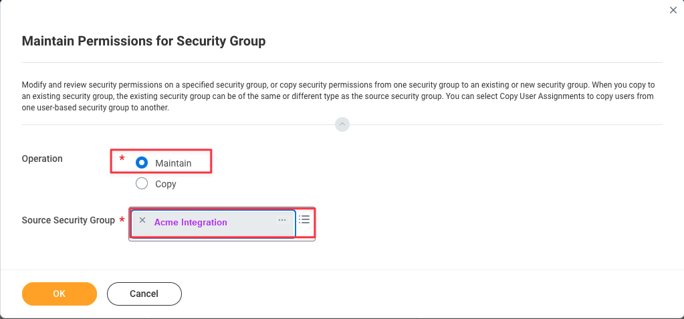
Task: Click the Maintain Permissions for Security Group heading
Action: pos(144,41)
